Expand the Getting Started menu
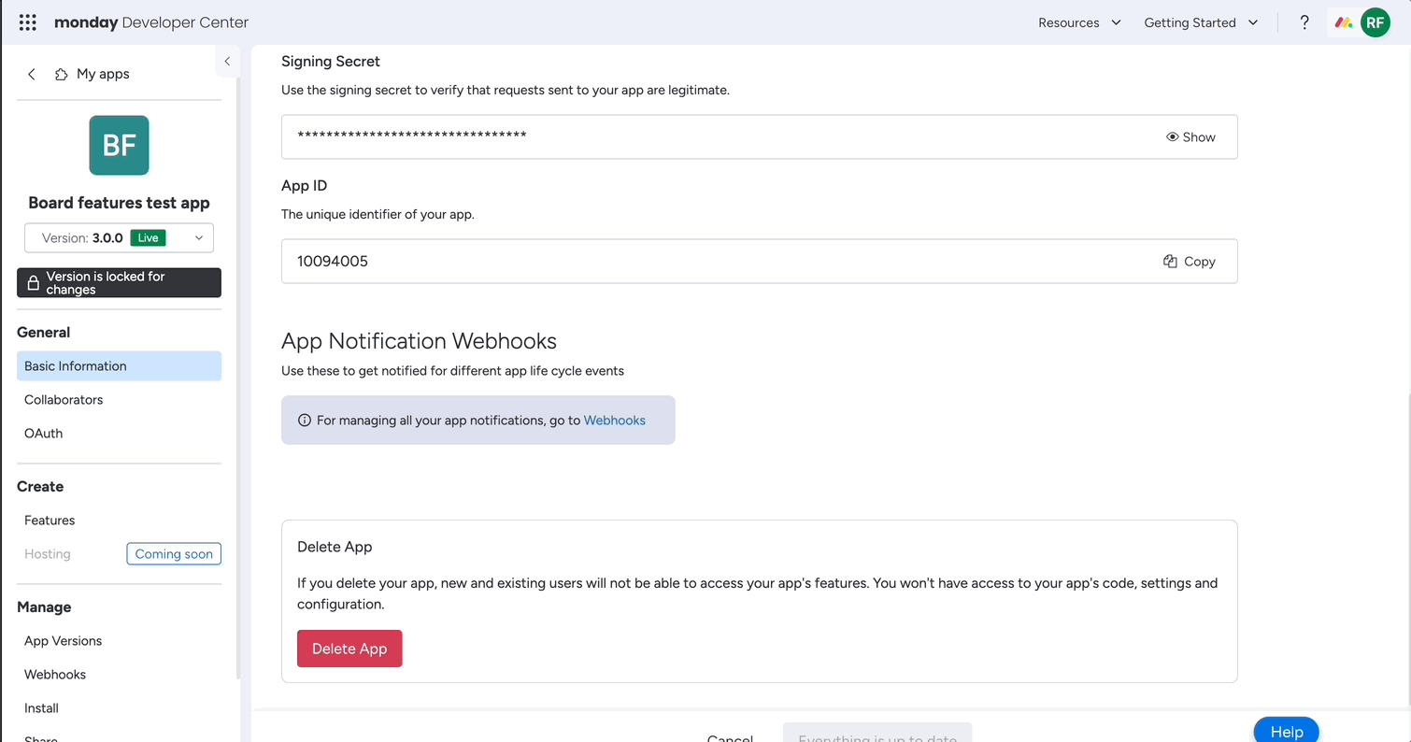The height and width of the screenshot is (742, 1411). (1201, 22)
